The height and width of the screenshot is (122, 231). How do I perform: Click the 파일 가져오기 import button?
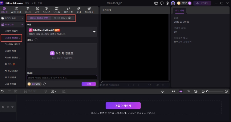123,105
